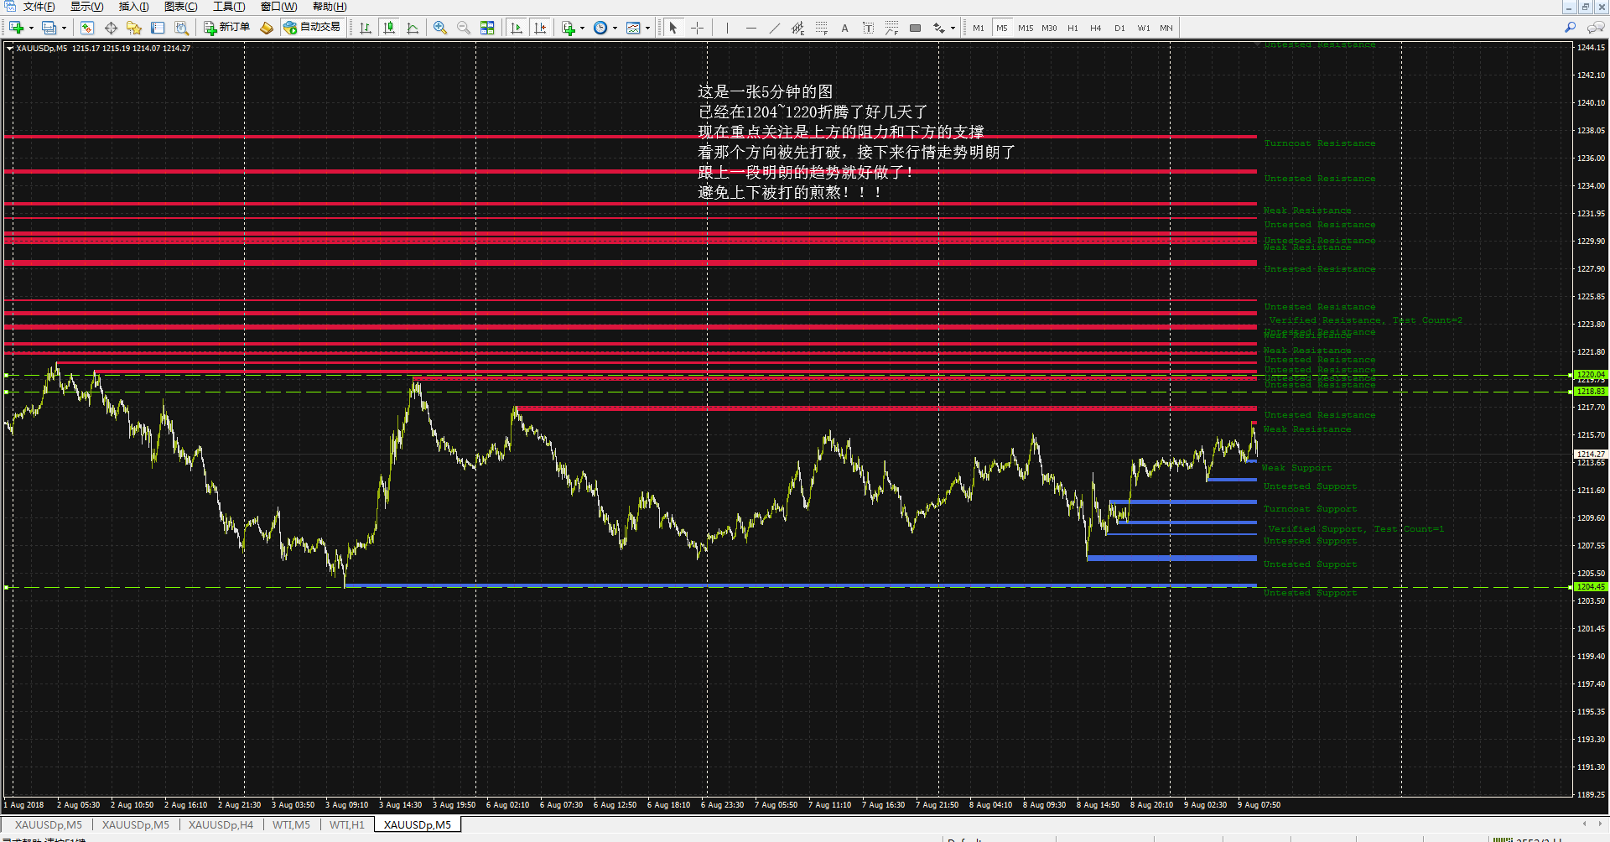Expand the templates dropdown arrow
1610x842 pixels.
coord(647,28)
